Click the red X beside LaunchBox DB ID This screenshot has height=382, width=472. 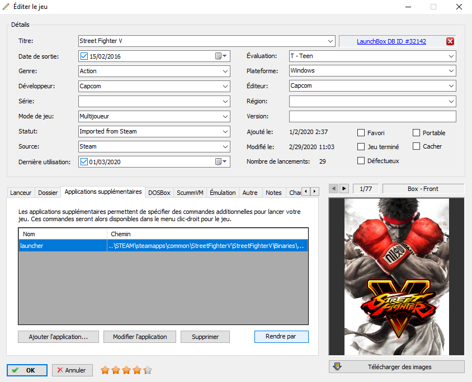450,41
